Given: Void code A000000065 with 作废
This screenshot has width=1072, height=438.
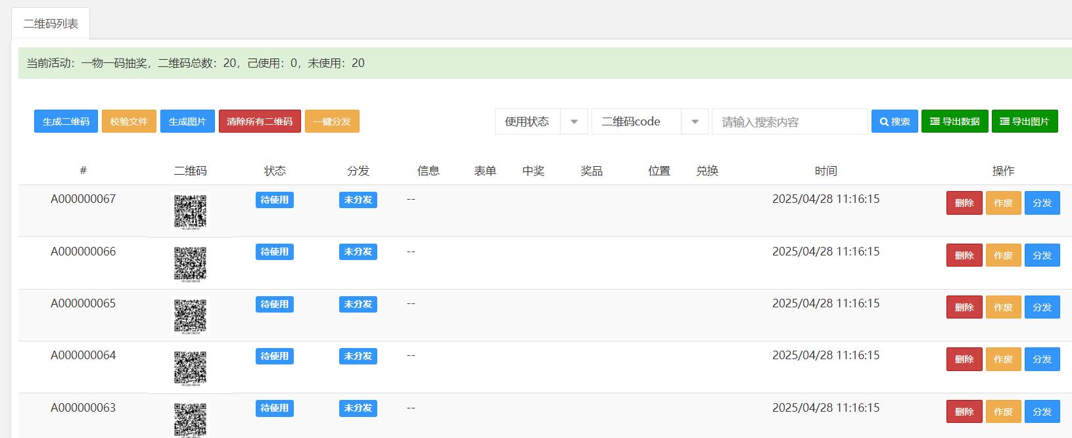Looking at the screenshot, I should (1003, 307).
